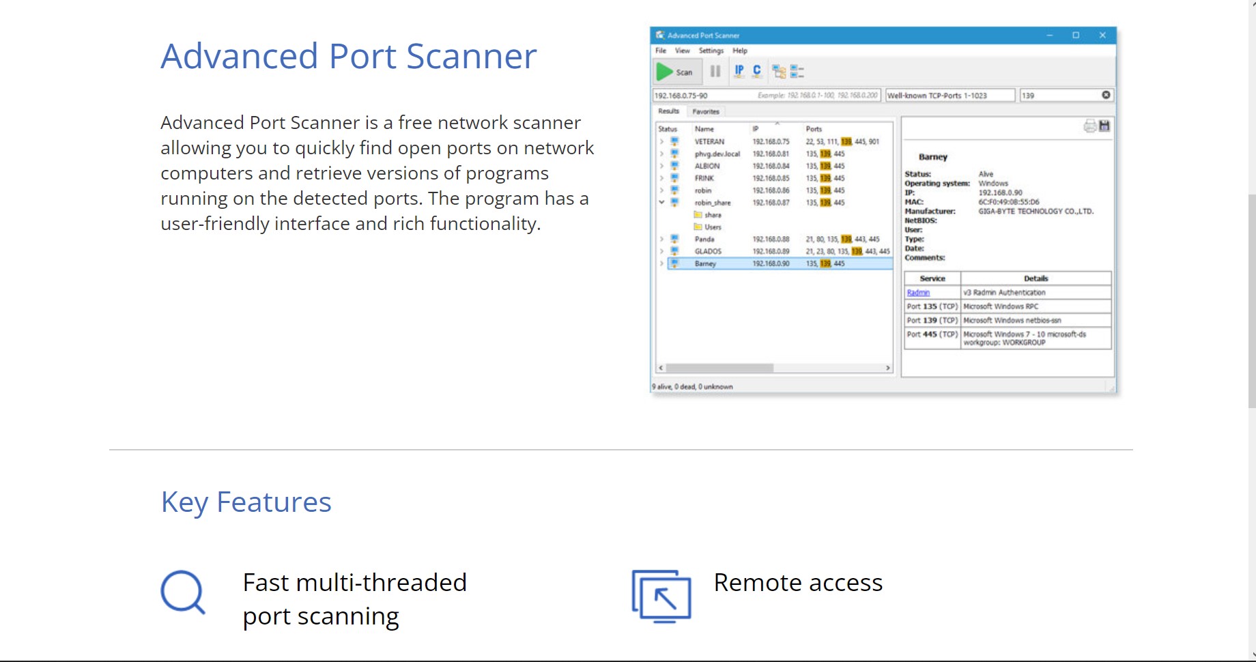Expand the VETERAN row

pos(661,141)
